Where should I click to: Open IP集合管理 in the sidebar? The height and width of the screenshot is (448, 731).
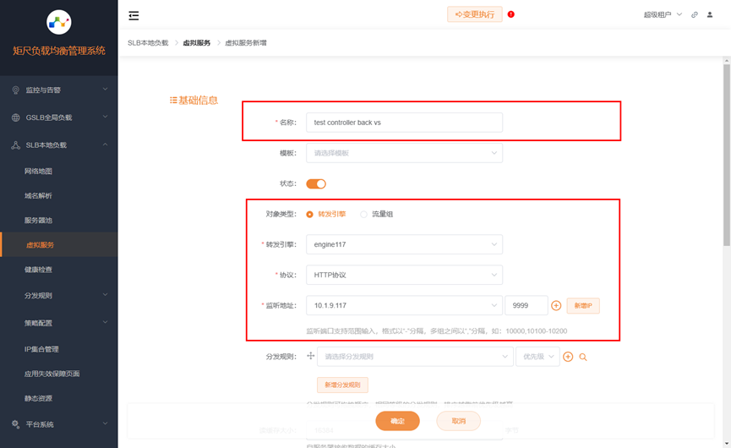[59, 349]
